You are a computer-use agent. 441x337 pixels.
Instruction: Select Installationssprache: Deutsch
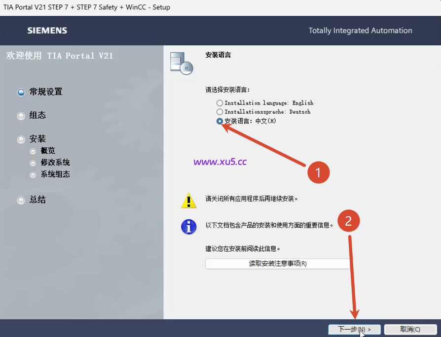pyautogui.click(x=220, y=111)
